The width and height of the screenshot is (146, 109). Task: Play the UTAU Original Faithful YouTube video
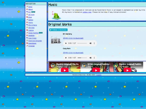tap(96, 70)
